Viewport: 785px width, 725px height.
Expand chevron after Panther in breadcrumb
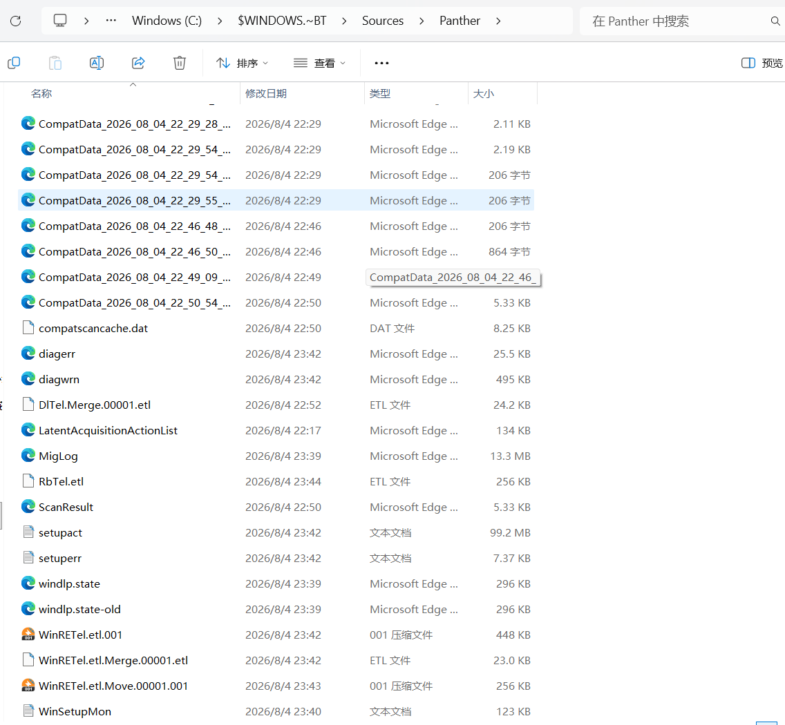498,21
